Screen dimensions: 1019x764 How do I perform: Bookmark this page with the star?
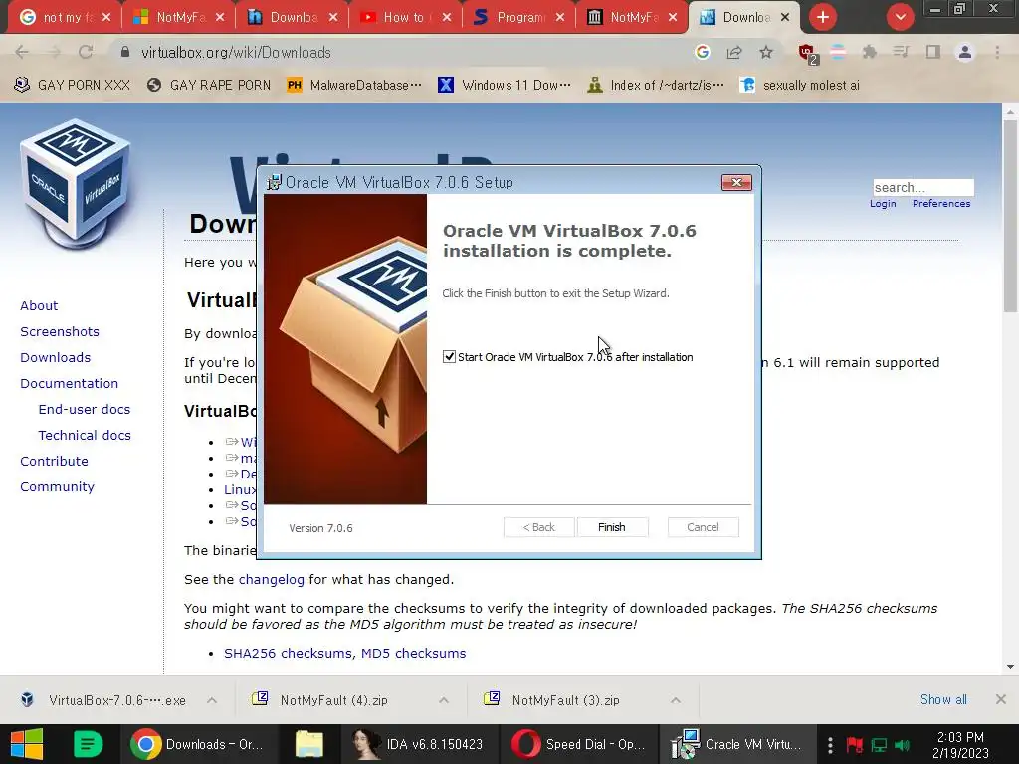(x=766, y=52)
